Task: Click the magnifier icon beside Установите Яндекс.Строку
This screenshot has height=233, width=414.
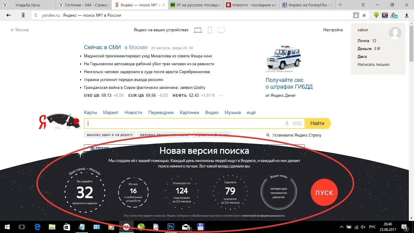Action: tap(268, 135)
